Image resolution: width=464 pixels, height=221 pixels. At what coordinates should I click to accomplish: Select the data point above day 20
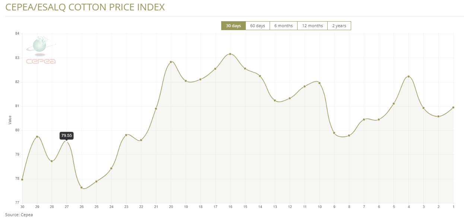(171, 62)
